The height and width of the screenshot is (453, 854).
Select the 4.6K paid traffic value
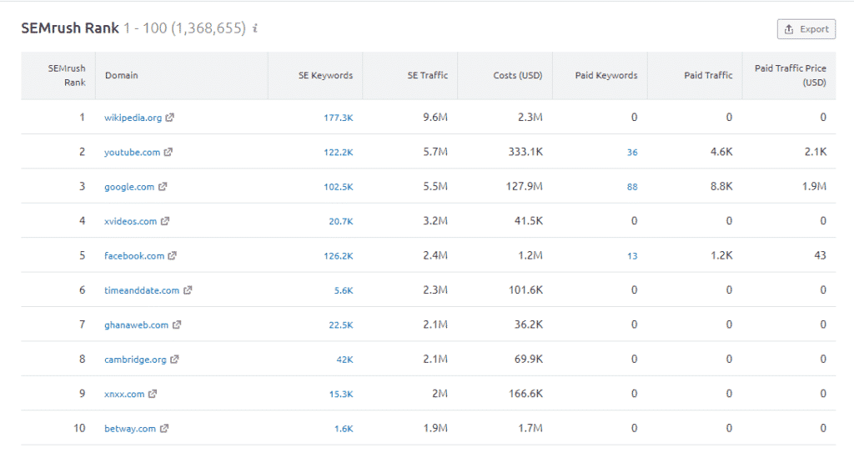point(721,152)
